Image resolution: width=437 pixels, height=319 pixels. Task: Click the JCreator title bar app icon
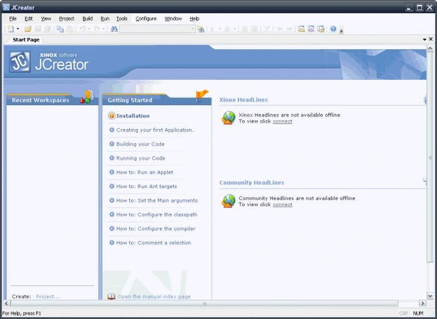click(6, 7)
